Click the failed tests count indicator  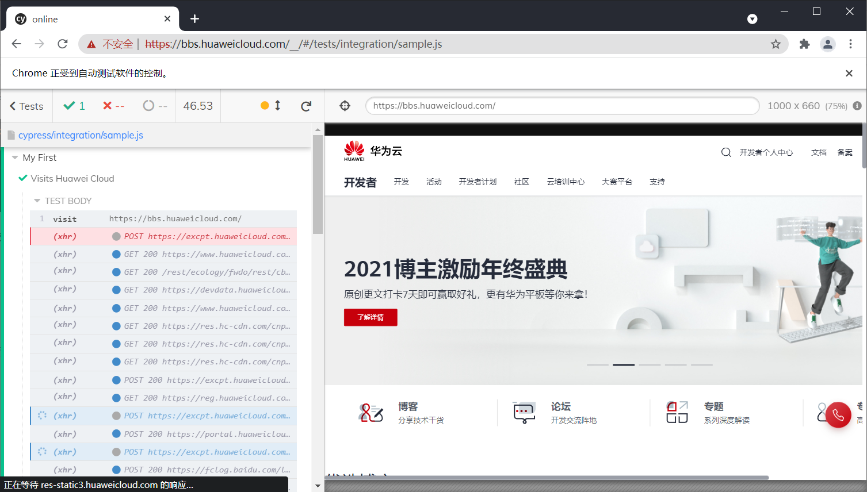(x=113, y=106)
